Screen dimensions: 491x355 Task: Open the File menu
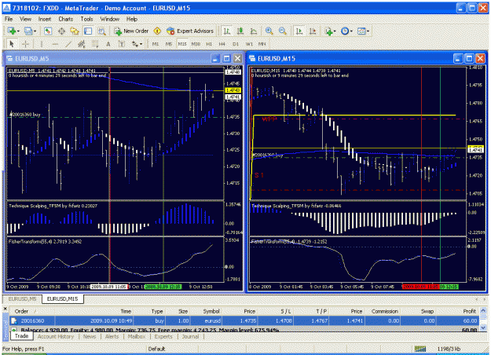click(9, 19)
